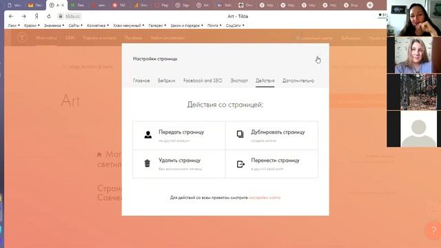This screenshot has height=248, width=441.
Task: Reload the page with the refresh icon
Action: 49,17
